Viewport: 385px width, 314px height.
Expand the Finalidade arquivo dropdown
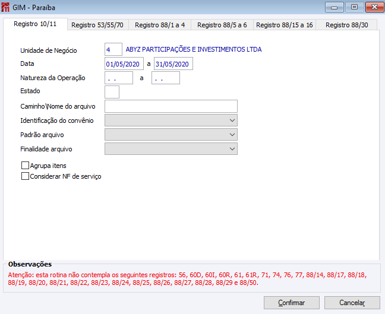pyautogui.click(x=171, y=149)
